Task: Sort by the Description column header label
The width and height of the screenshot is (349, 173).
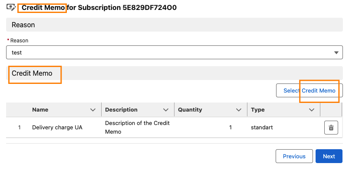Action: coord(121,110)
